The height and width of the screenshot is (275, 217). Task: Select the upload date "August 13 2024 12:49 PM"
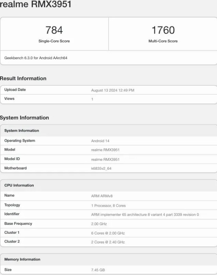(x=113, y=90)
